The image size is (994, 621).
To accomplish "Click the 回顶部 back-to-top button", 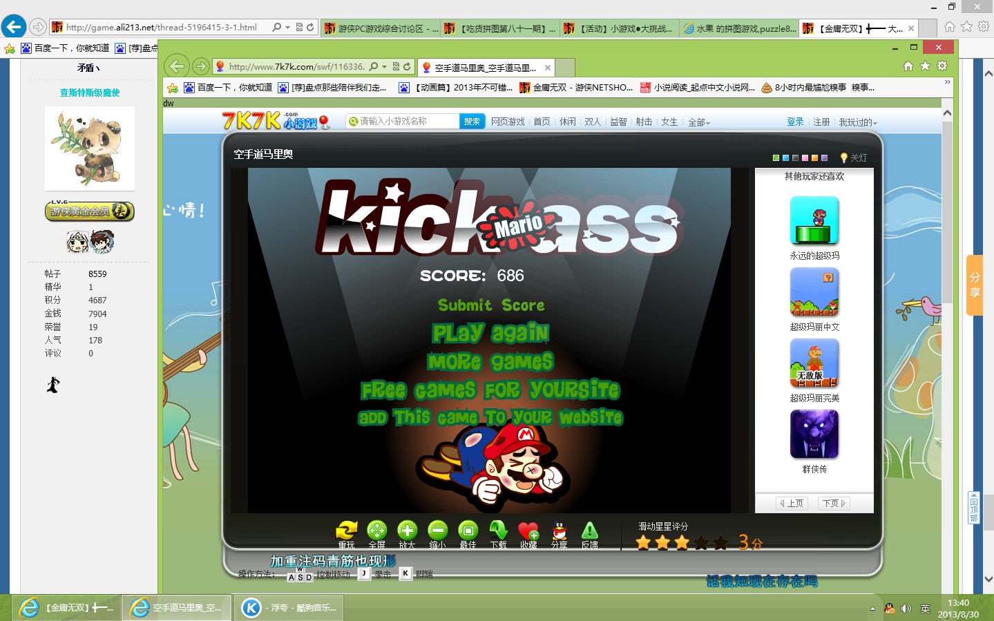I will coord(974,508).
